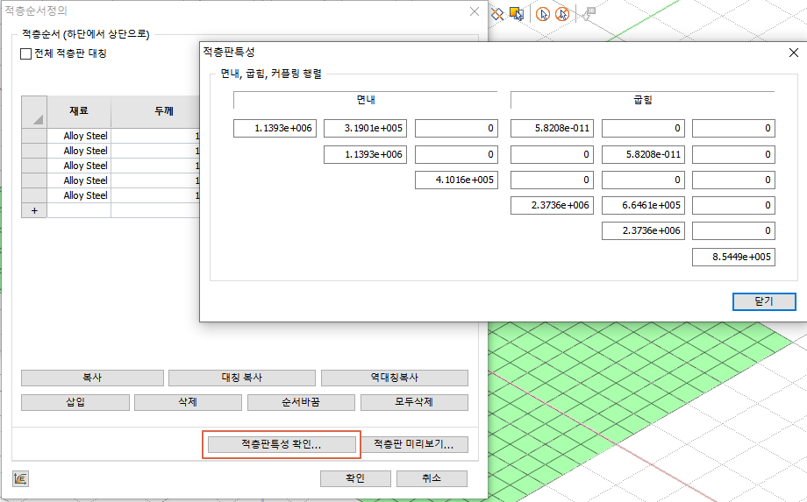Open 적층판 미리보기... preview

414,444
